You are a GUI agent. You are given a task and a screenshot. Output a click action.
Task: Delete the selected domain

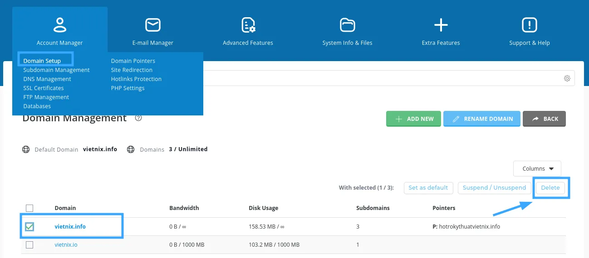[x=550, y=188]
